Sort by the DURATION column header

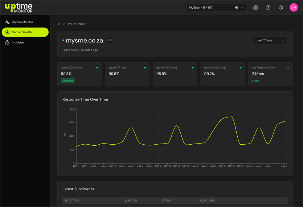(x=131, y=200)
